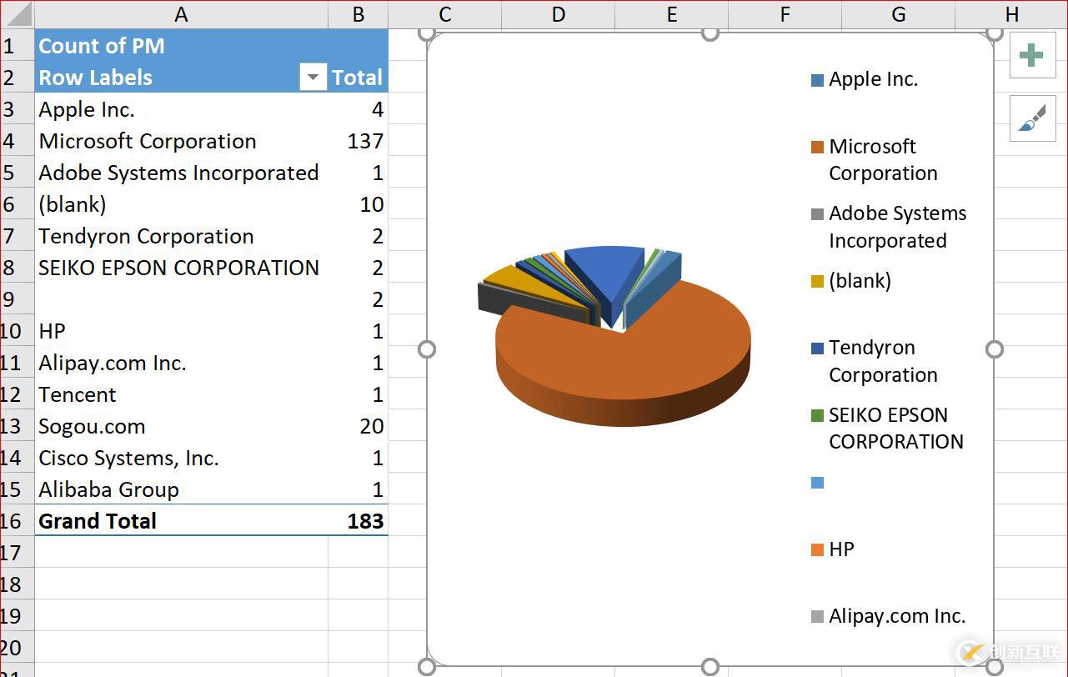This screenshot has height=677, width=1068.
Task: Open the Row Labels filter dropdown
Action: [x=313, y=78]
